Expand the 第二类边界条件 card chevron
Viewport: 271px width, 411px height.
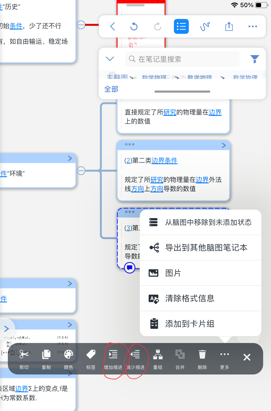224,145
